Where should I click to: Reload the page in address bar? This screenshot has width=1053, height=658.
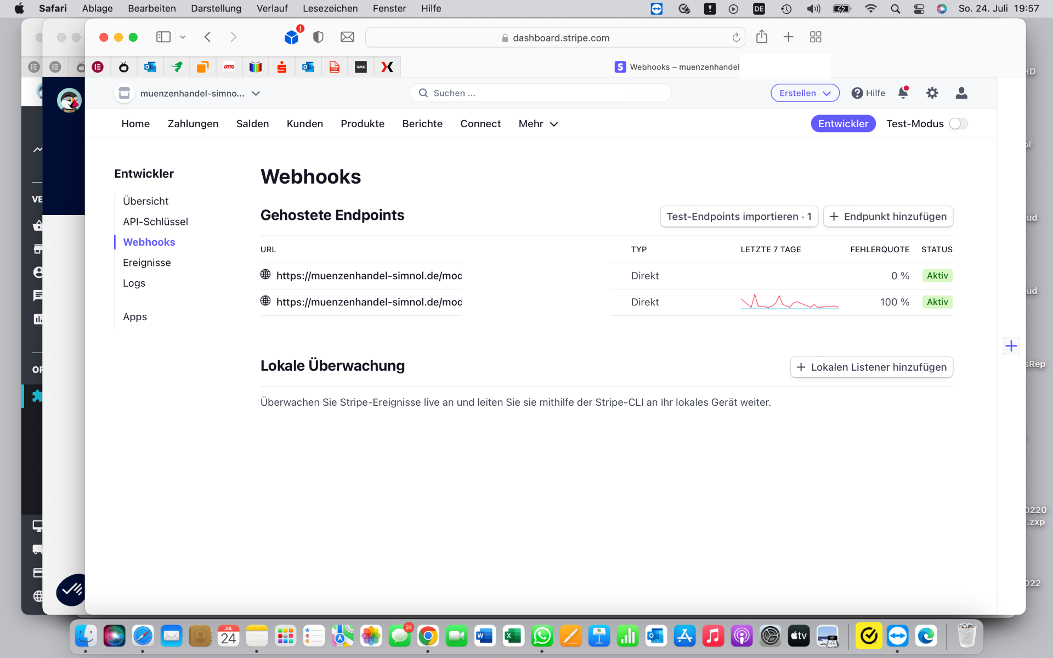[x=736, y=38]
